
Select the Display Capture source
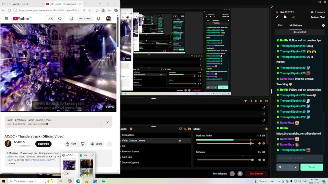point(130,163)
